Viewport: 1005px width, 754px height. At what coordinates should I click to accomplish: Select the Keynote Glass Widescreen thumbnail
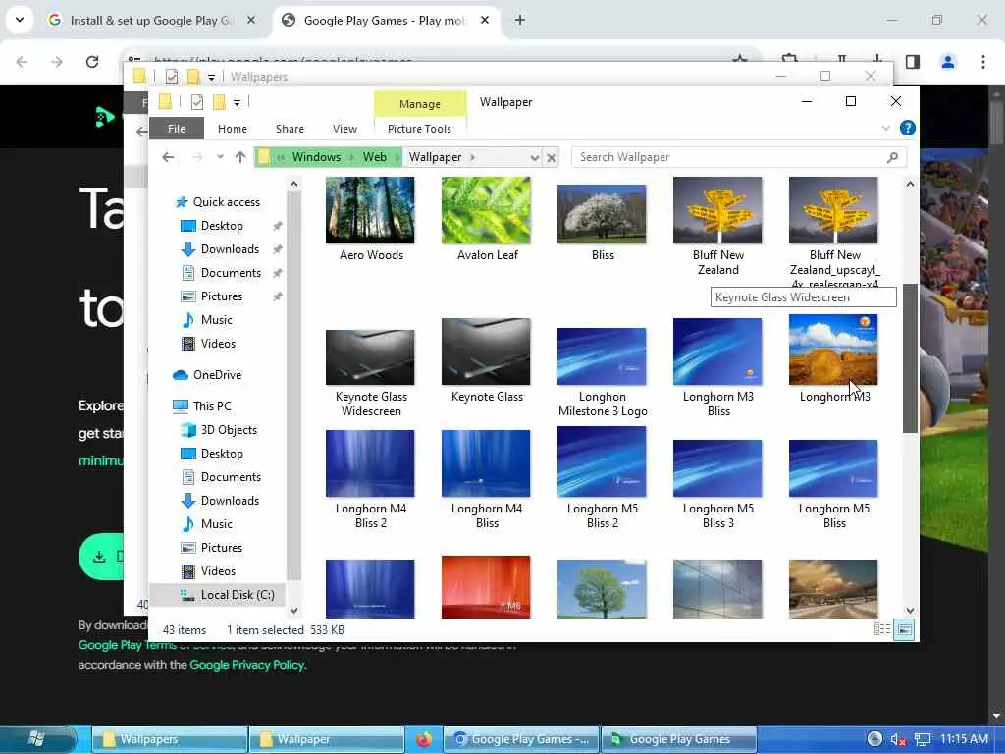370,357
